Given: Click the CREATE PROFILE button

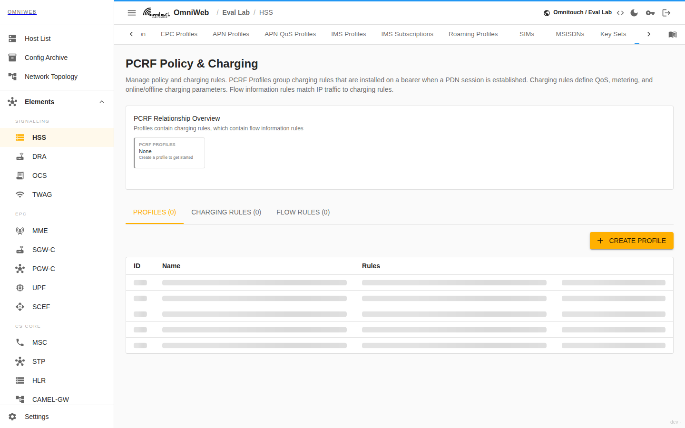Looking at the screenshot, I should [x=632, y=241].
